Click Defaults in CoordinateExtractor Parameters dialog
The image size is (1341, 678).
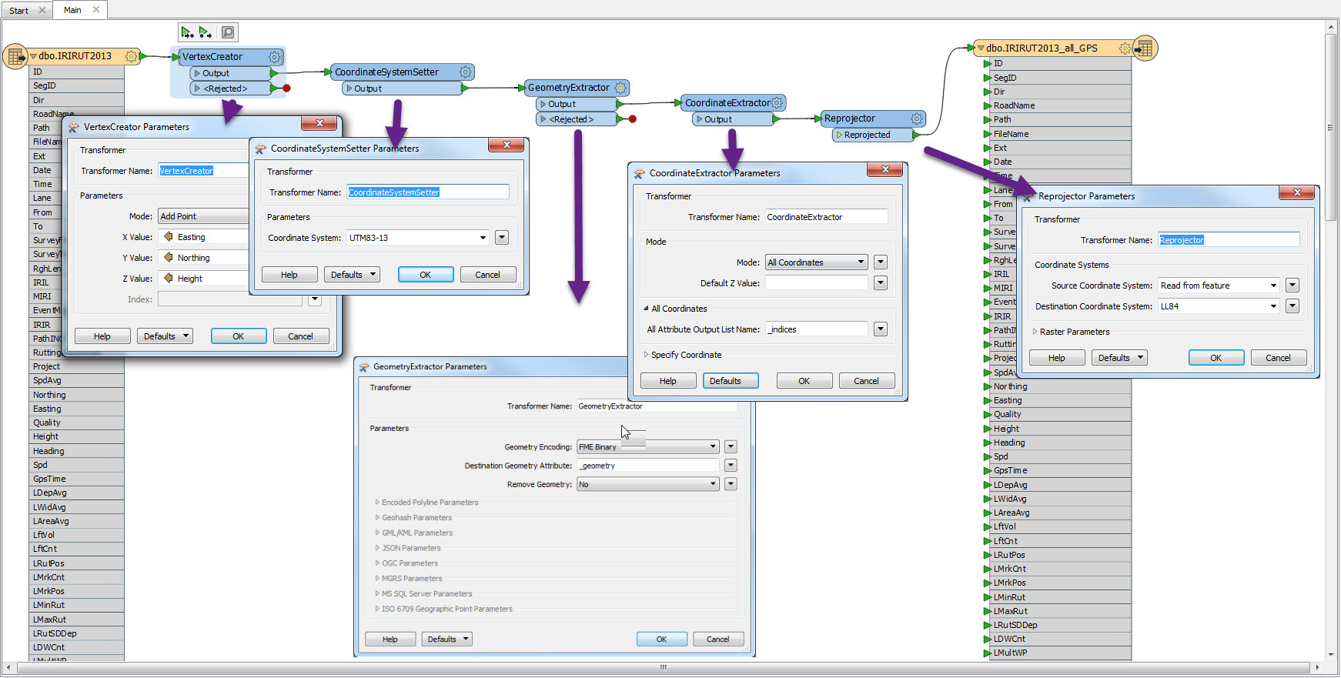click(x=731, y=381)
